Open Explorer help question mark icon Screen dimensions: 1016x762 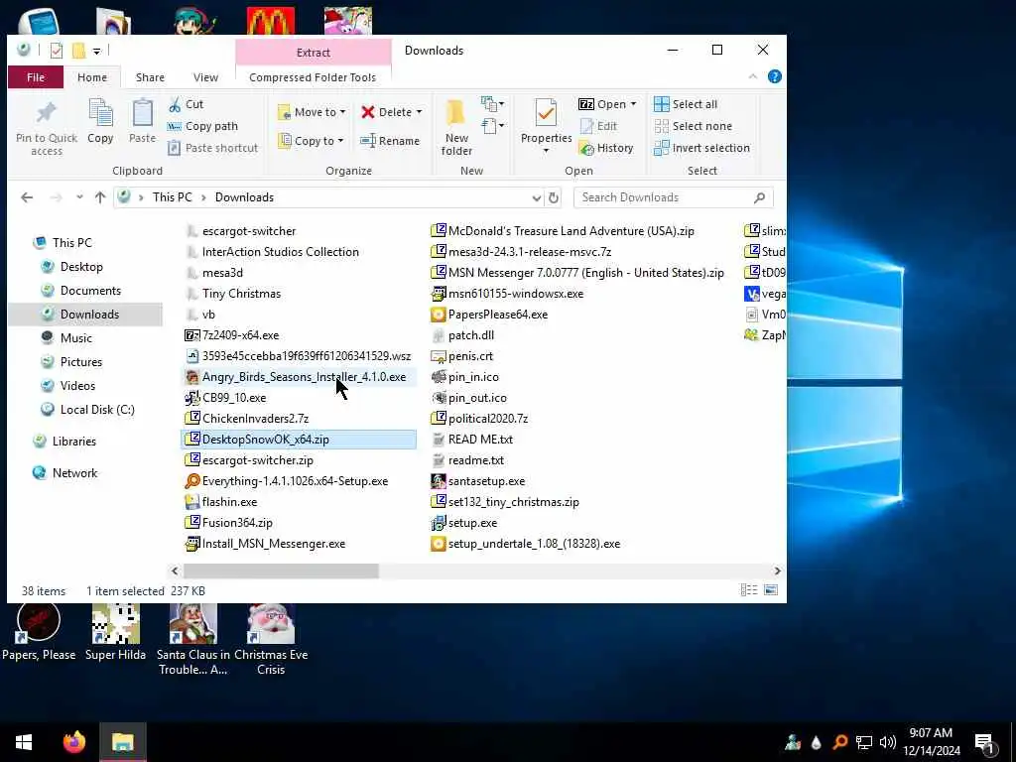(x=774, y=76)
